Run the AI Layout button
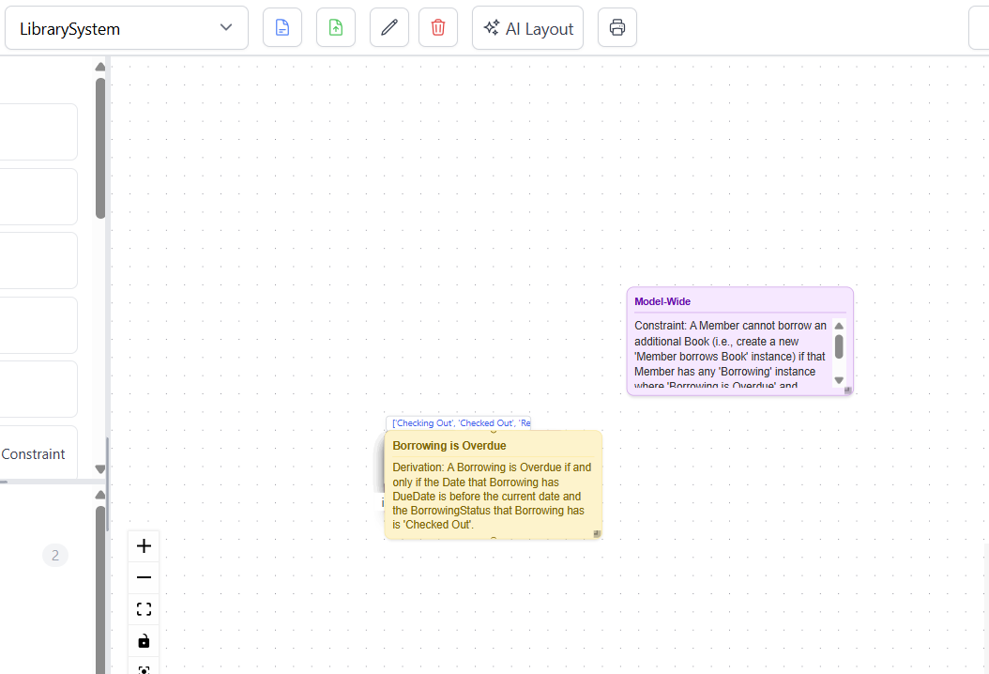The width and height of the screenshot is (989, 674). pyautogui.click(x=527, y=28)
